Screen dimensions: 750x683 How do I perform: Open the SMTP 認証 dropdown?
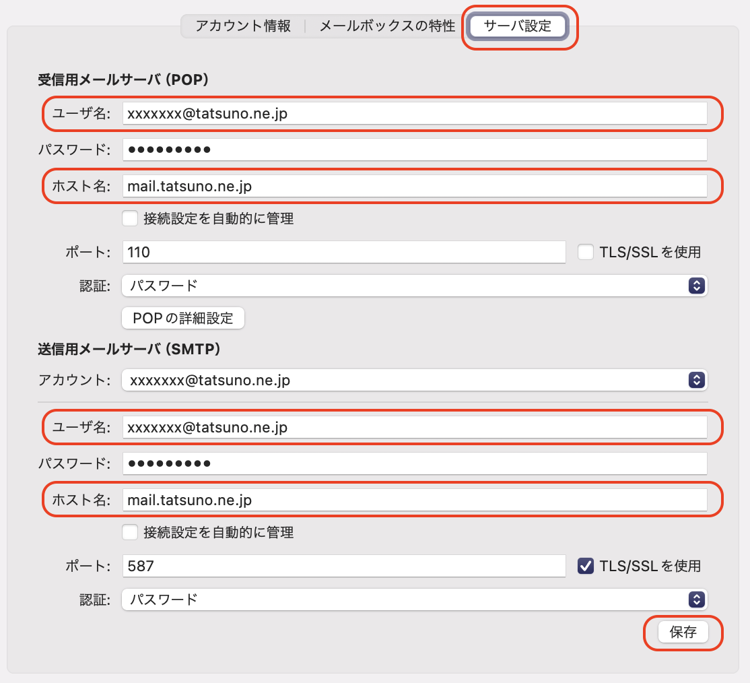(x=414, y=599)
